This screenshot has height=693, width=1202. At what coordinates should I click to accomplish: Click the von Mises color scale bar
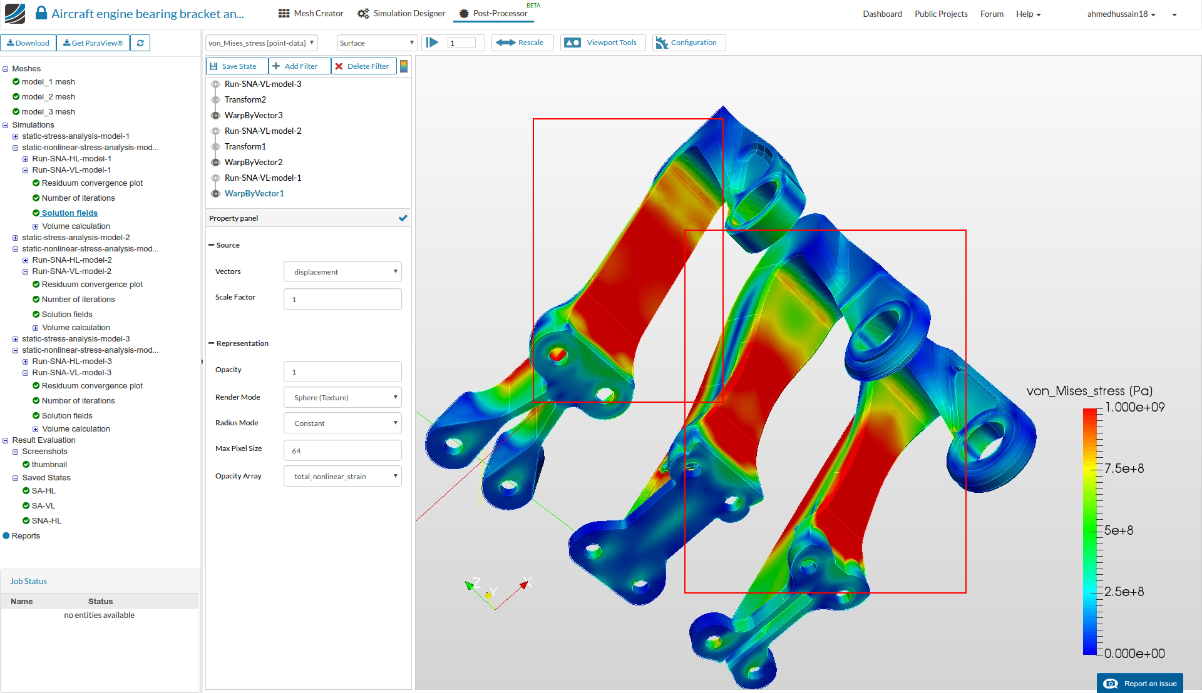pos(1090,531)
